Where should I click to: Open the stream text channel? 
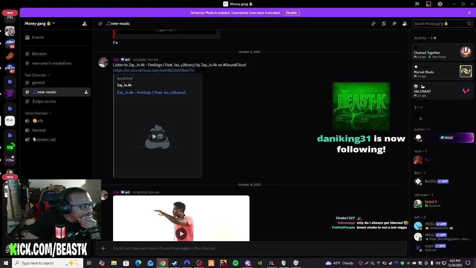point(56,54)
